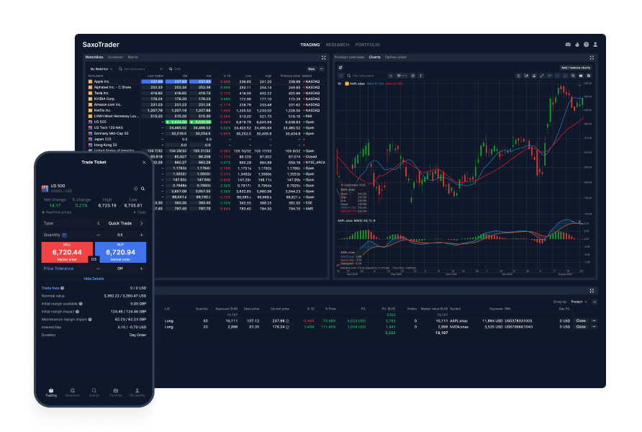Switch to the RESEARCH section
Screen dimensions: 642x432
[338, 44]
